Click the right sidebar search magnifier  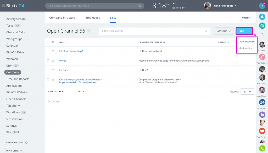tap(262, 35)
